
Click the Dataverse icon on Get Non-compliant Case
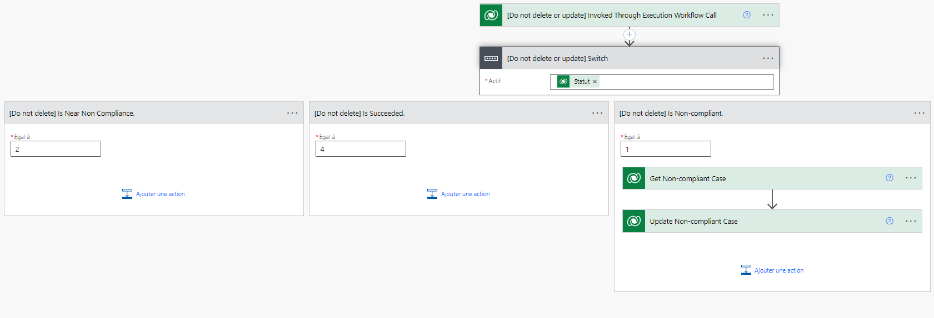634,178
